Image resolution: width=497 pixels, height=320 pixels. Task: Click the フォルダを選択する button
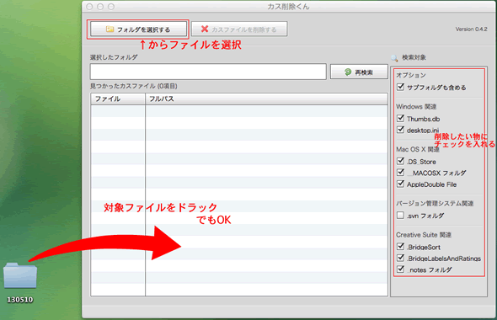(x=138, y=29)
